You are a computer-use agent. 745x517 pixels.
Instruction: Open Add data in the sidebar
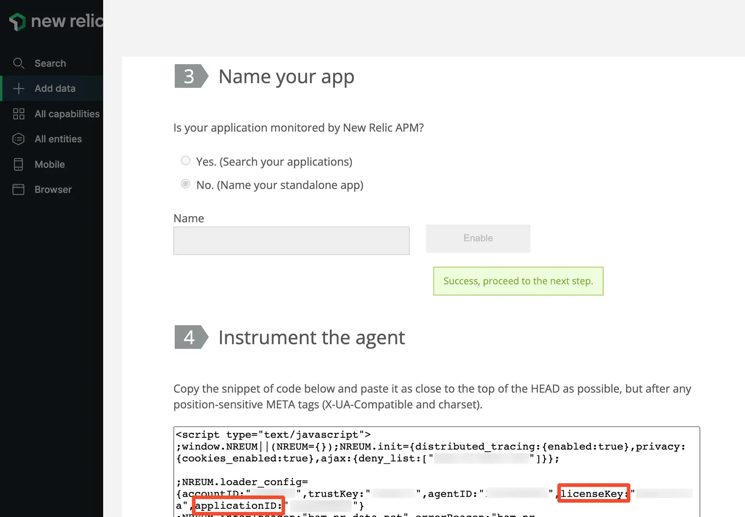(52, 89)
